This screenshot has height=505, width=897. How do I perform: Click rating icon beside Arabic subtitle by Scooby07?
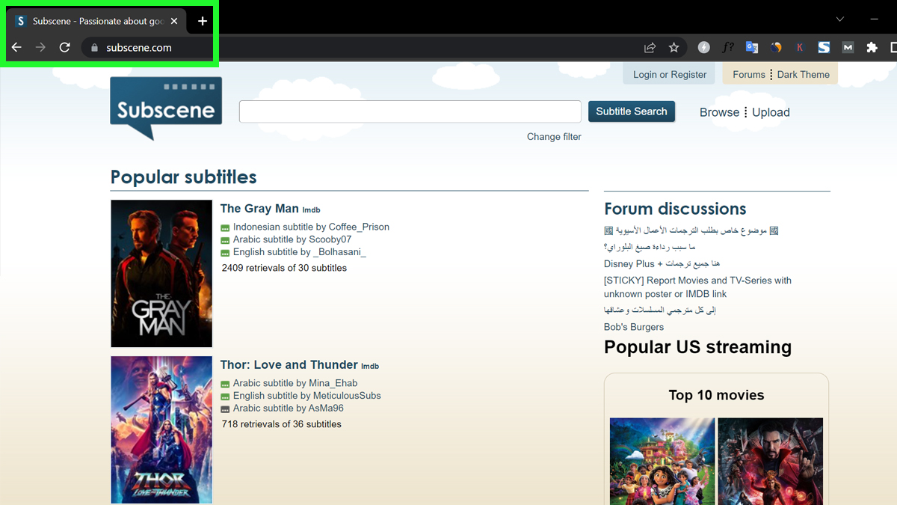pyautogui.click(x=225, y=241)
